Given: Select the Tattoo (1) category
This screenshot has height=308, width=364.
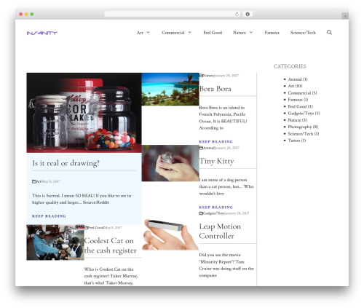Looking at the screenshot, I should pyautogui.click(x=297, y=141).
